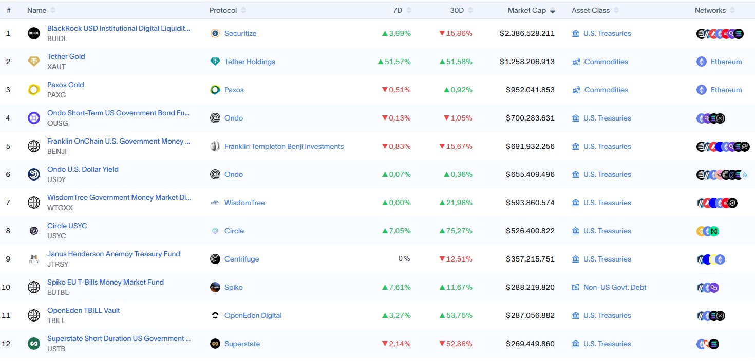This screenshot has height=361, width=755.
Task: Sort by Asset Class column header
Action: point(595,10)
